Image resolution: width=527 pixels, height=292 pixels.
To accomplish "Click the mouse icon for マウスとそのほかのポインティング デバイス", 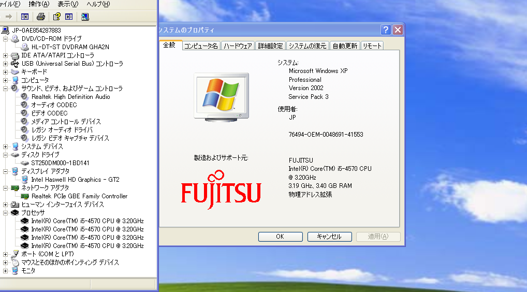I will click(x=15, y=262).
